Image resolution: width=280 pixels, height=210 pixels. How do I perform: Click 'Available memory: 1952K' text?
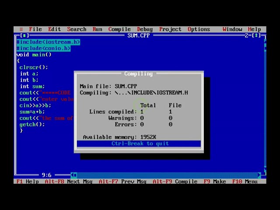pyautogui.click(x=119, y=137)
